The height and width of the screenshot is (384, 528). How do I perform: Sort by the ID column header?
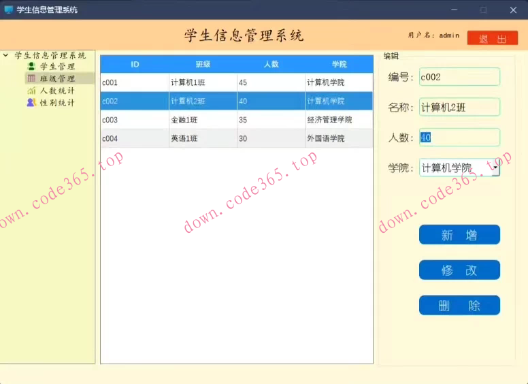coord(135,64)
